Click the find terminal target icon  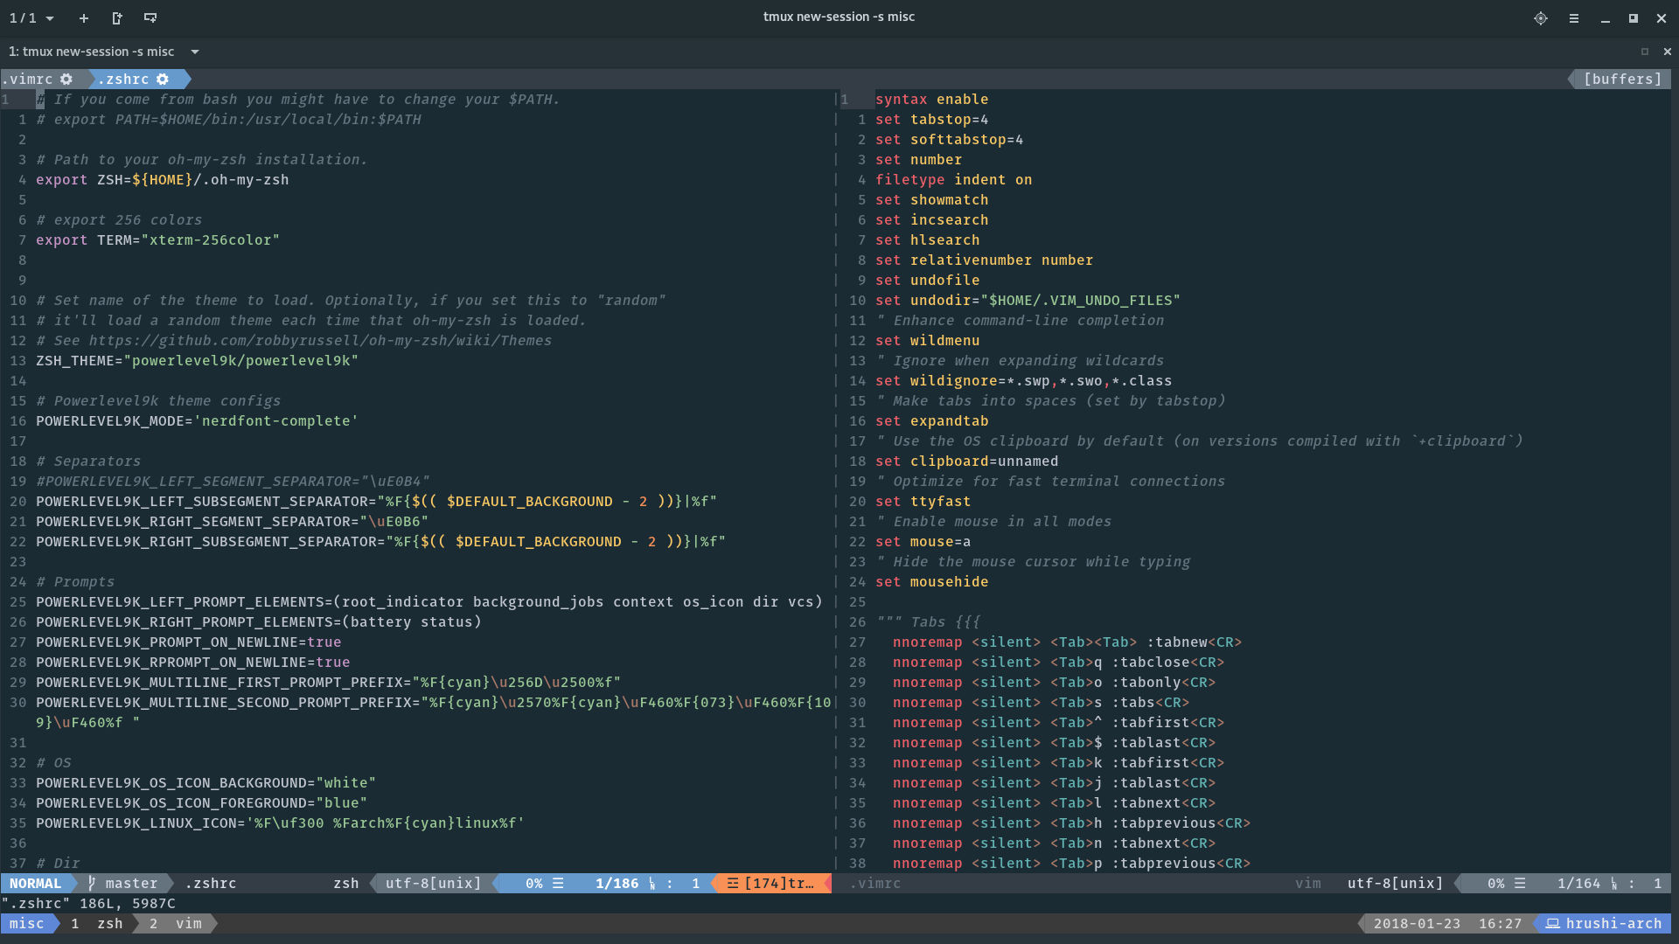(1540, 18)
